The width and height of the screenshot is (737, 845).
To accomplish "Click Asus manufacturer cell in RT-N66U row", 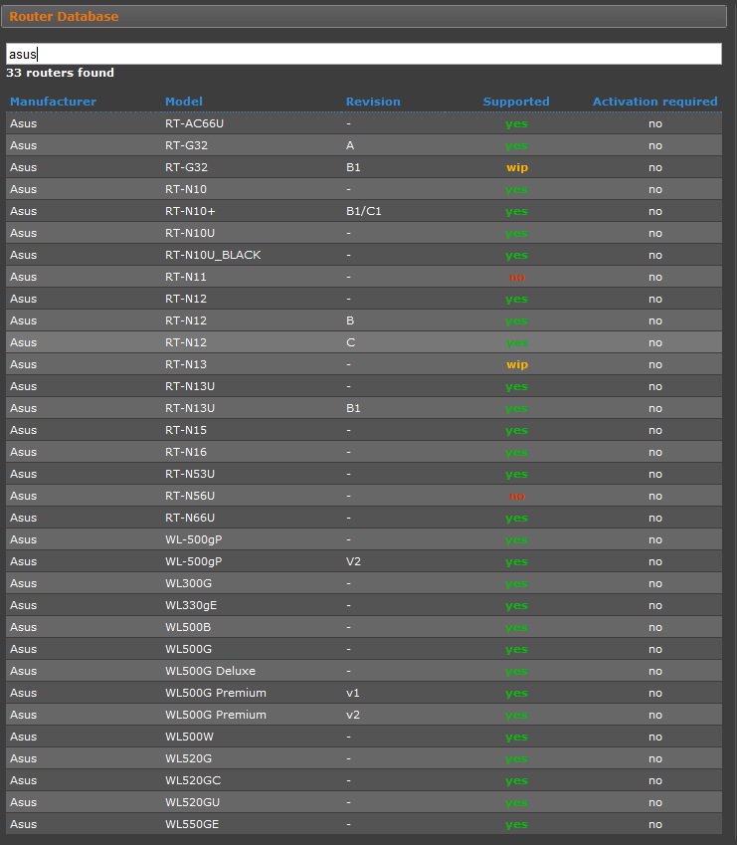I will click(23, 518).
